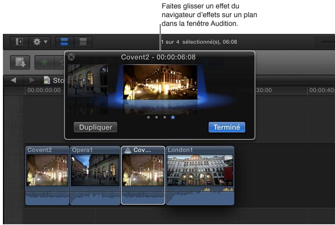Click the Opera1 clip name label

pos(82,150)
